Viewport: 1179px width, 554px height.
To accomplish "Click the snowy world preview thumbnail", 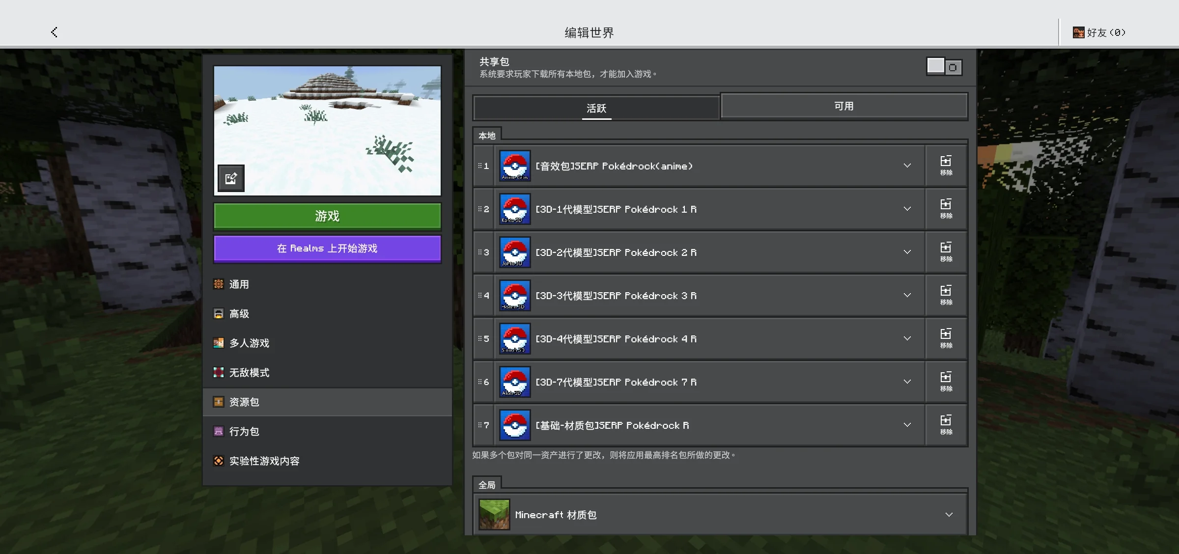I will [x=327, y=131].
